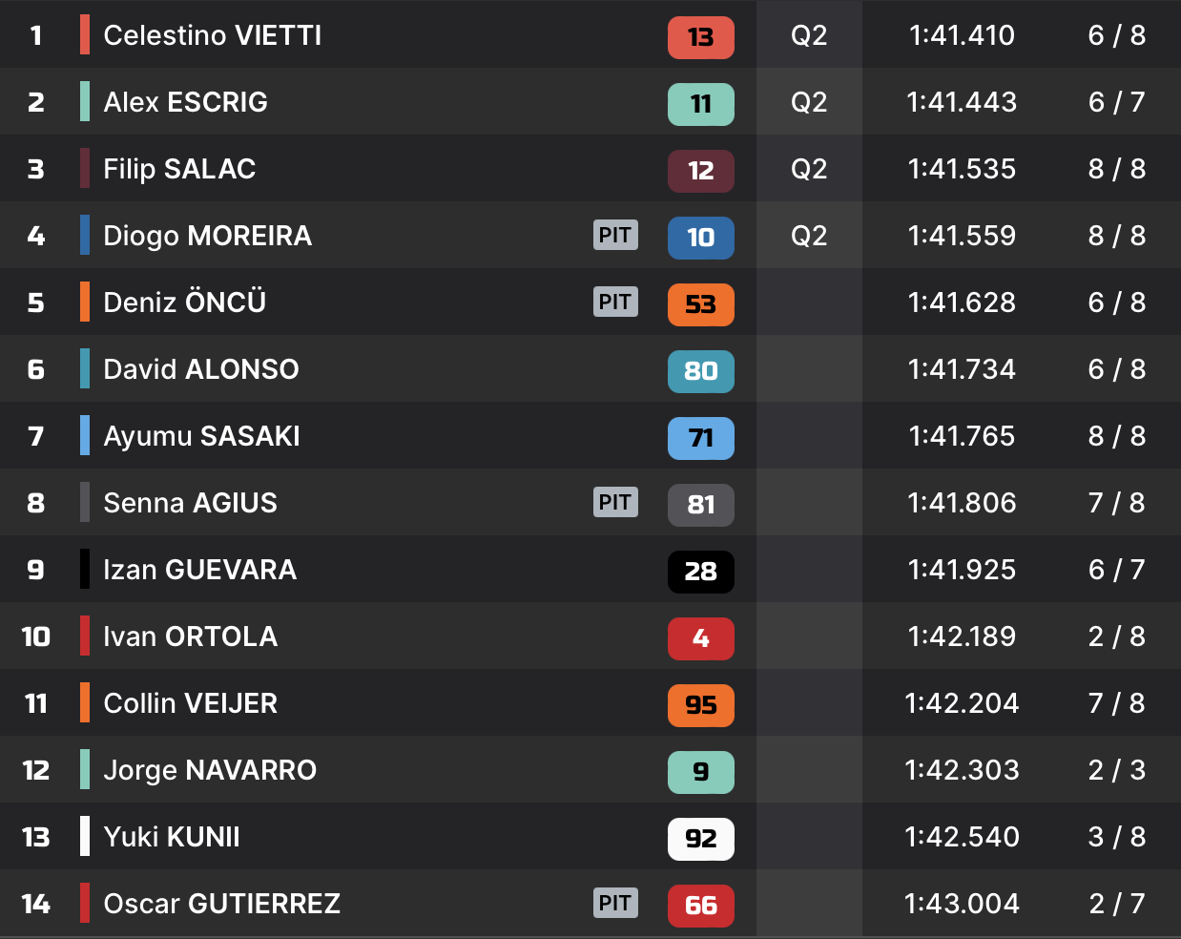Click position number 6 for David Alonso

[x=35, y=369]
